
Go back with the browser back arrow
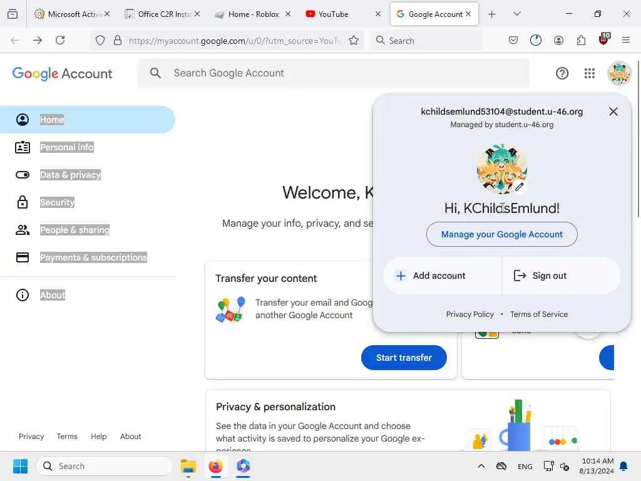coord(15,40)
